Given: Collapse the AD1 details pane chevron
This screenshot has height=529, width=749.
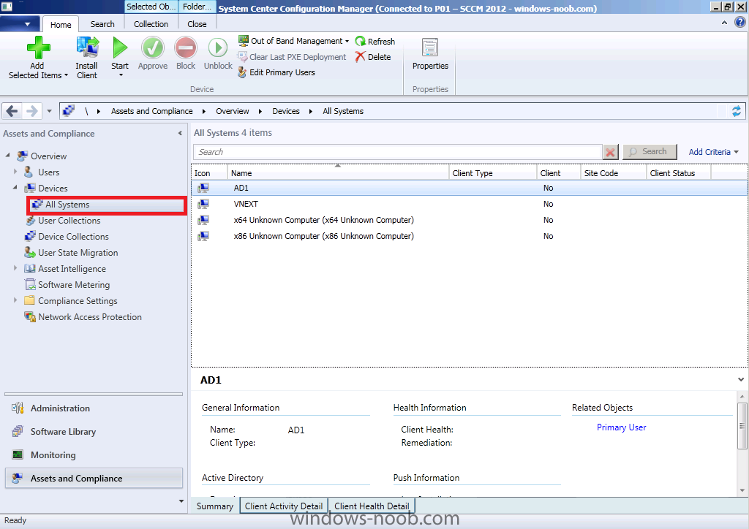Looking at the screenshot, I should 740,380.
